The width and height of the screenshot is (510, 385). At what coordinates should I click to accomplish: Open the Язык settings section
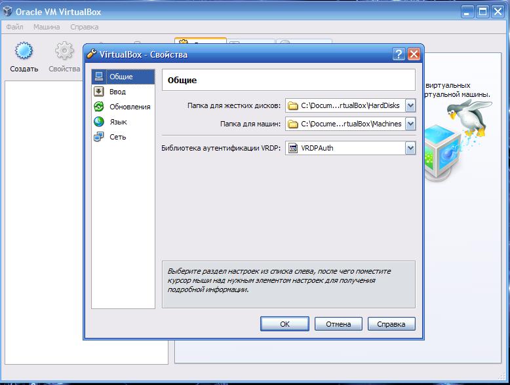pyautogui.click(x=123, y=122)
